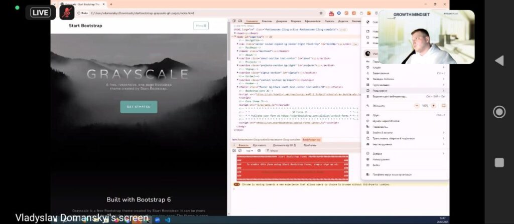Image resolution: width=514 pixels, height=224 pixels.
Task: Open a new tab with the plus button
Action: [111, 4]
